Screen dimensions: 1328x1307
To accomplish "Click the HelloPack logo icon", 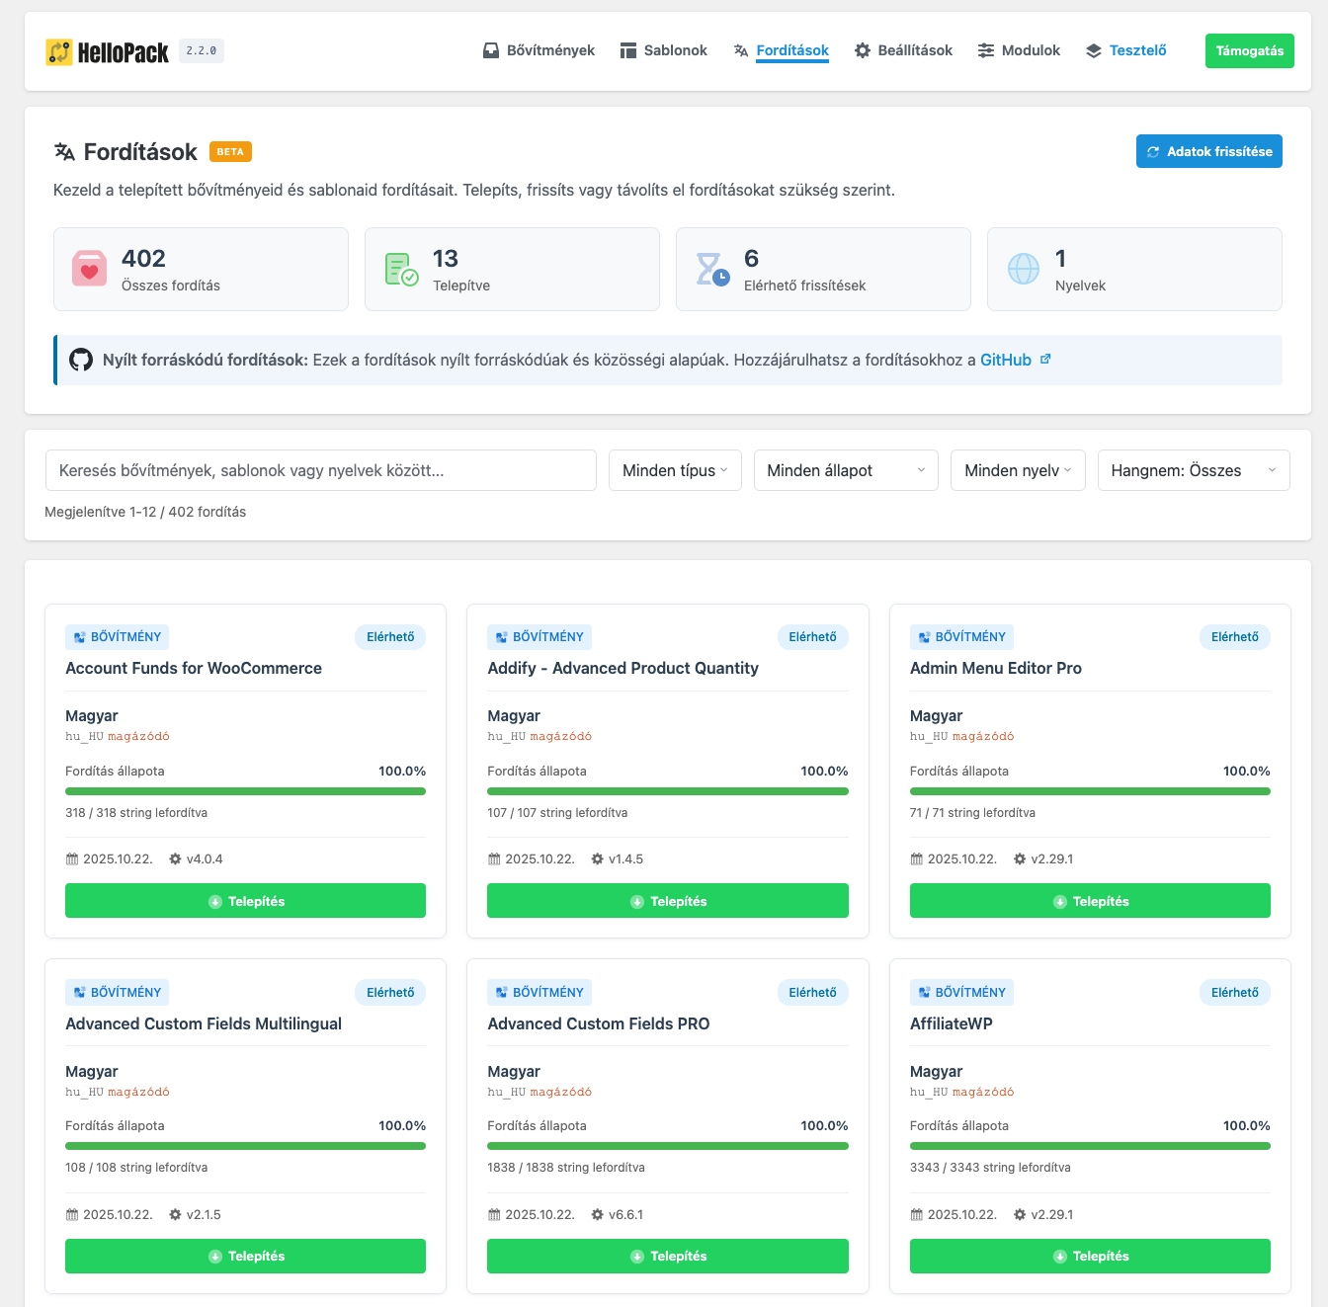I will [x=59, y=52].
